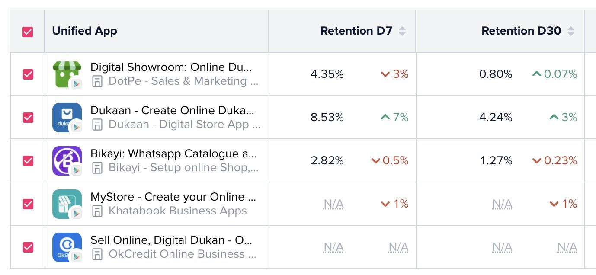Click N/A value in MyStore Retention D7
This screenshot has width=596, height=275.
click(x=333, y=204)
